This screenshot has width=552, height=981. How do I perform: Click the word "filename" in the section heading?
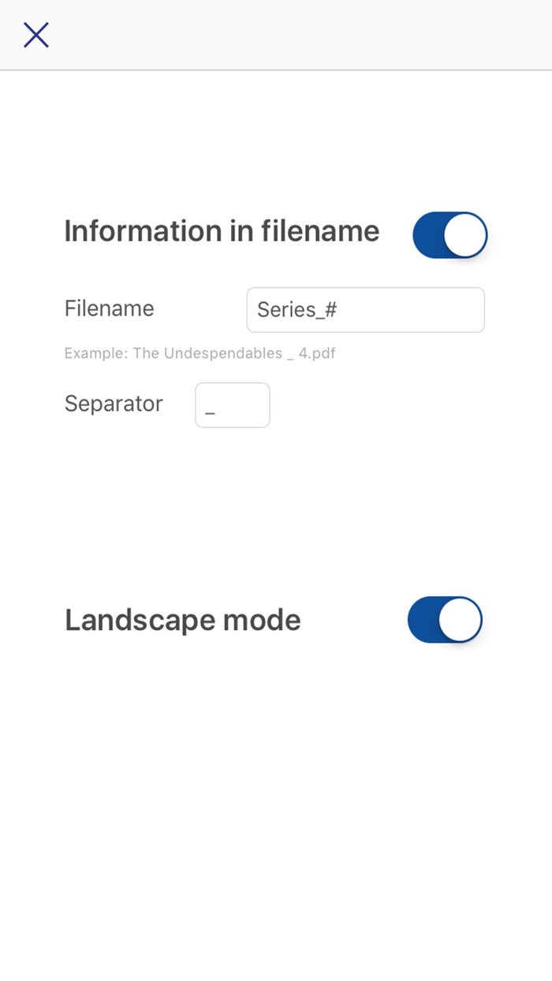320,231
